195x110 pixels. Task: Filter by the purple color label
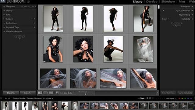[191, 98]
